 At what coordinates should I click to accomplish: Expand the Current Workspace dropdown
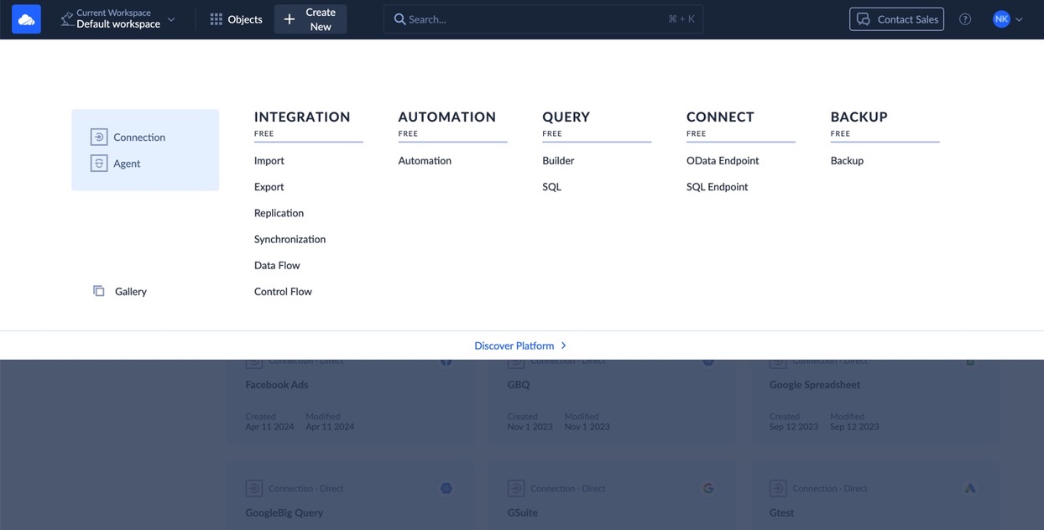click(x=171, y=19)
